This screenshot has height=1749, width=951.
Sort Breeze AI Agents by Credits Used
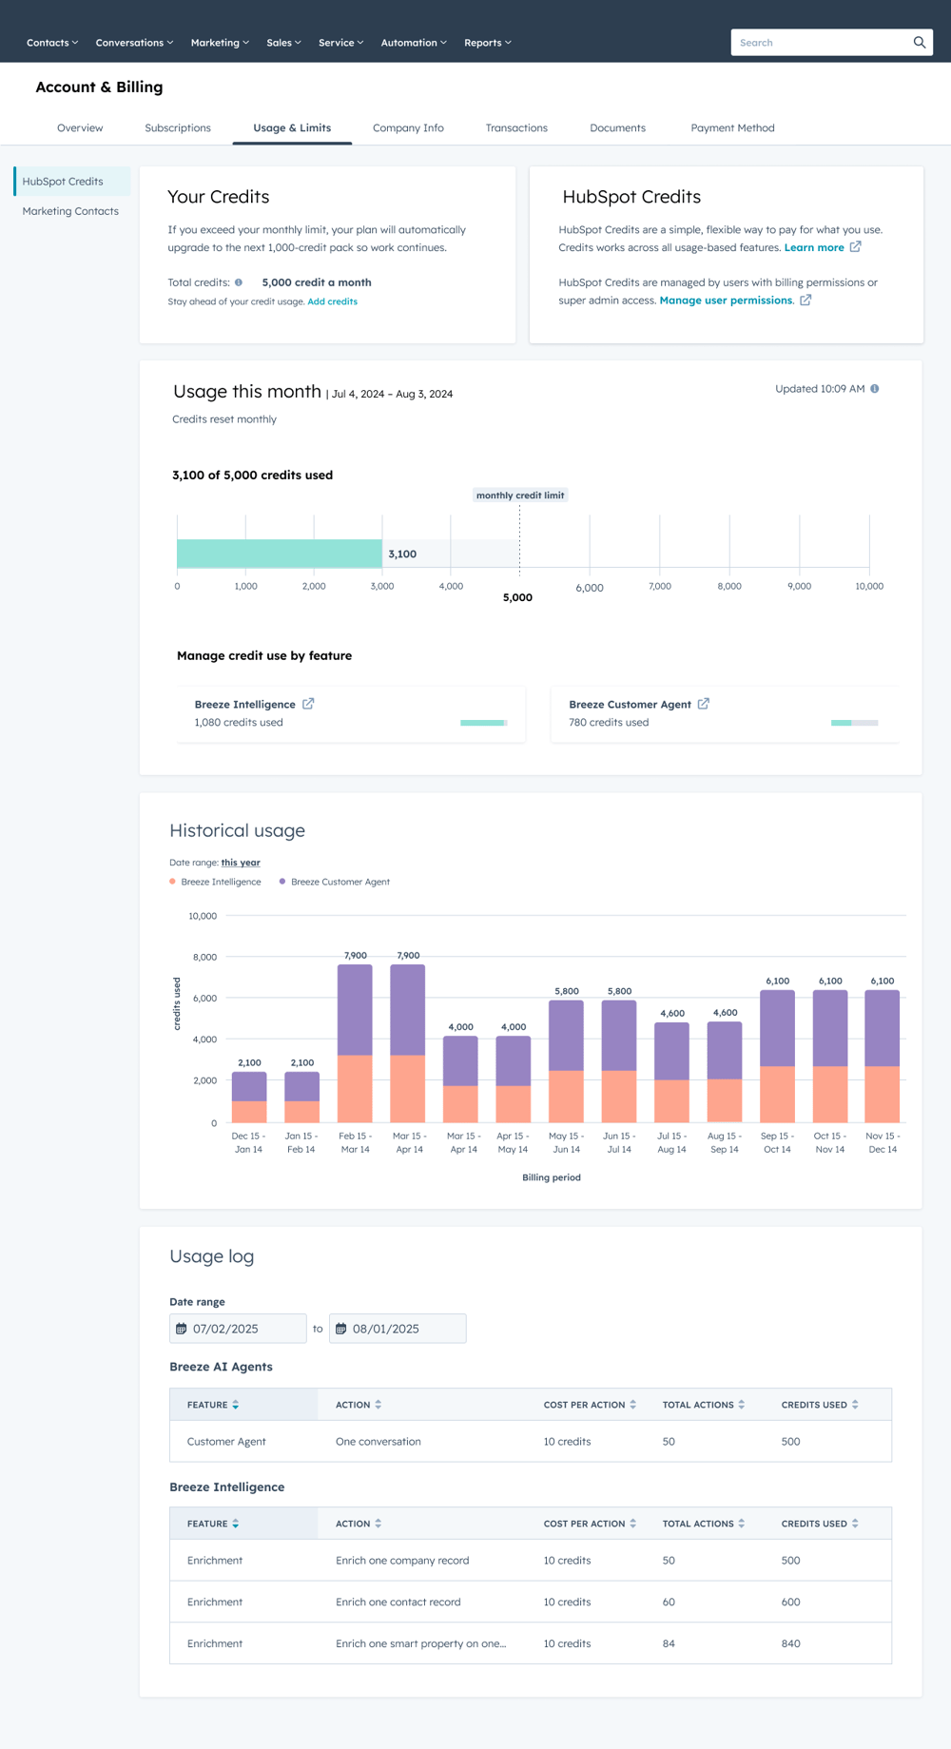[x=856, y=1405]
